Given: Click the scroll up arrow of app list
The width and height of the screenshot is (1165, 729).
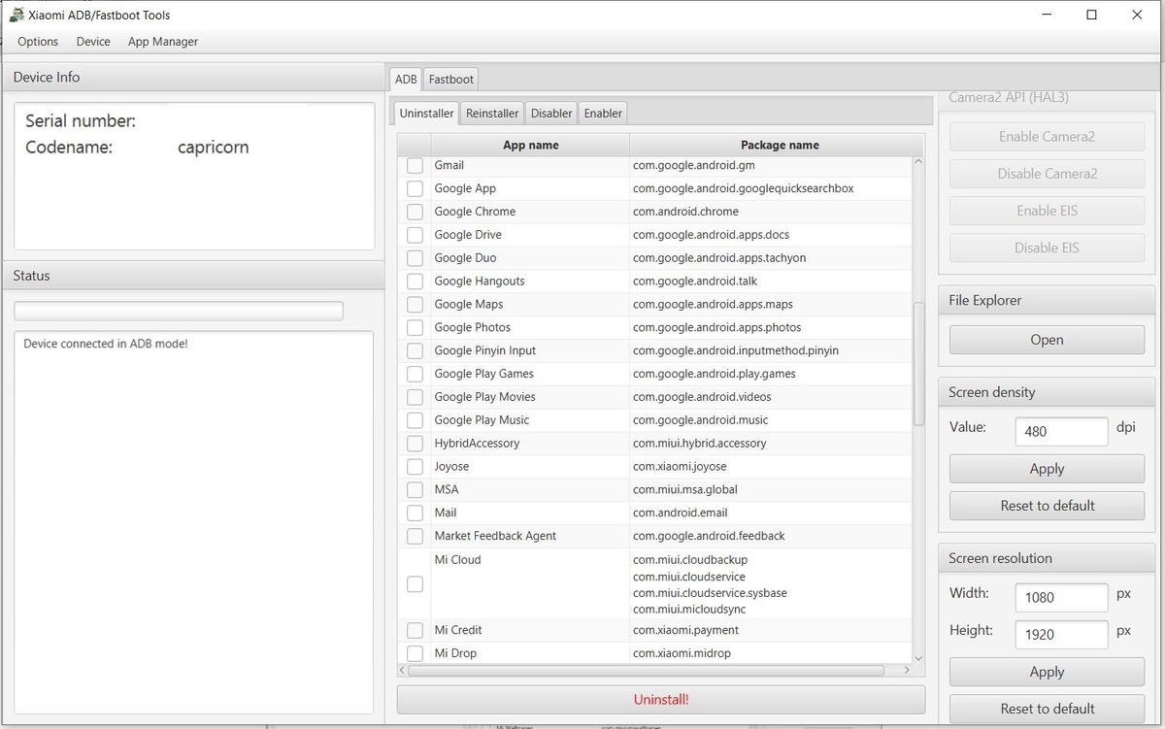Looking at the screenshot, I should [919, 163].
